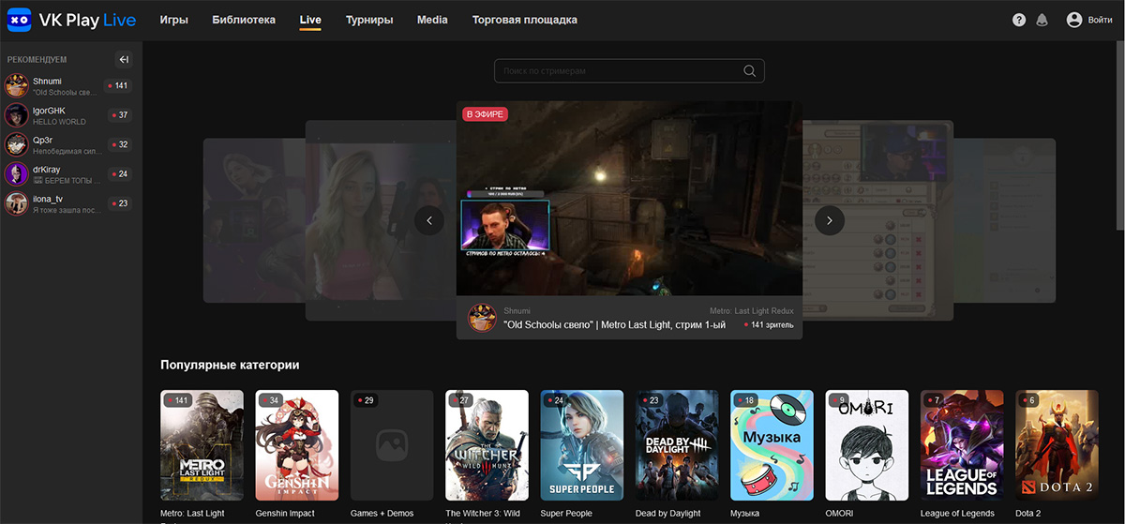Click drKiray's avatar in the sidebar

tap(16, 173)
